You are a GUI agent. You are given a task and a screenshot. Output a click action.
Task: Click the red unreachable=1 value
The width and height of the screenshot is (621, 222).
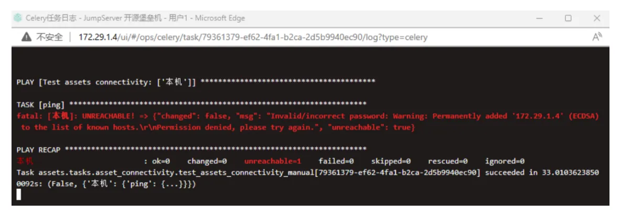pyautogui.click(x=273, y=161)
